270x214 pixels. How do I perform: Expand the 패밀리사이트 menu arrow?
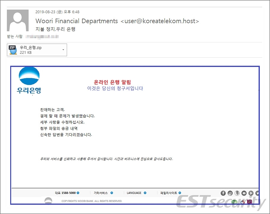(180, 193)
